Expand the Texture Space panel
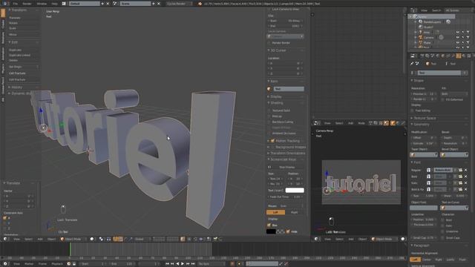The height and width of the screenshot is (267, 475). [425, 118]
